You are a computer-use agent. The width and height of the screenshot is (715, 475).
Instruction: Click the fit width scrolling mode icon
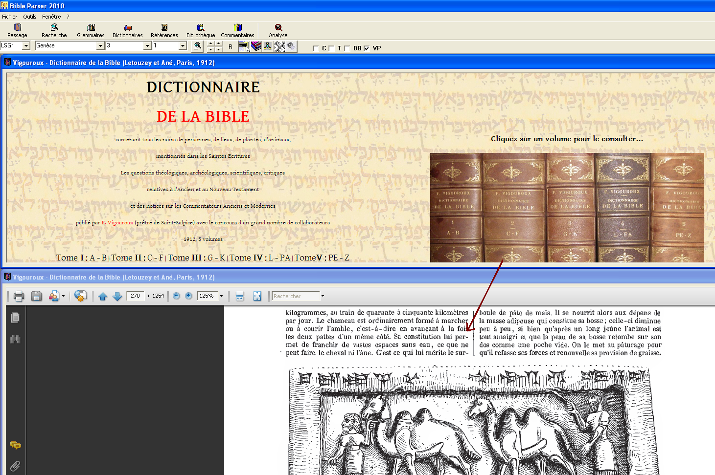click(240, 296)
